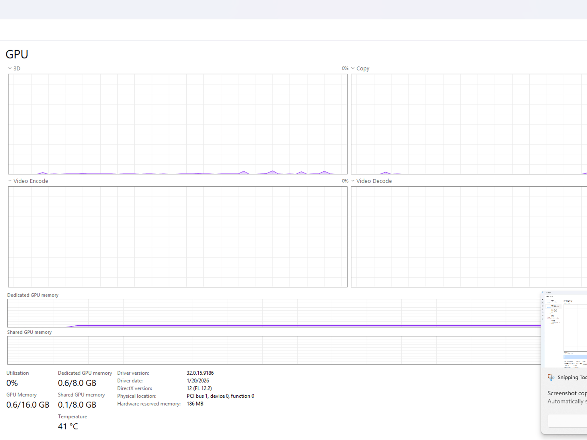Click the Video Decode utilization graph
The image size is (587, 440).
tap(469, 237)
